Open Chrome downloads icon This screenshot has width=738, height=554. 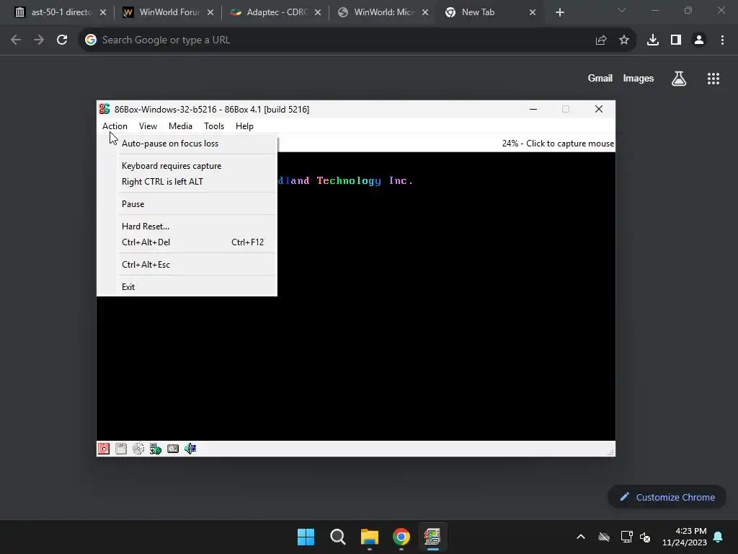pos(653,40)
